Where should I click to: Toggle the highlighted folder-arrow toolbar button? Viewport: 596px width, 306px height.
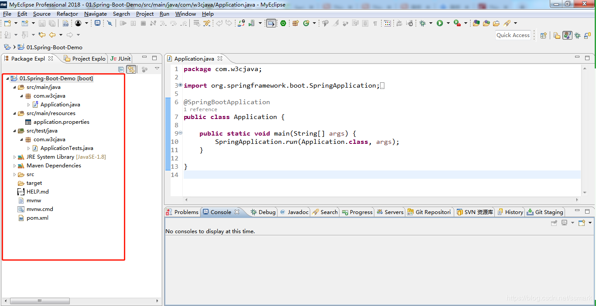tap(271, 24)
